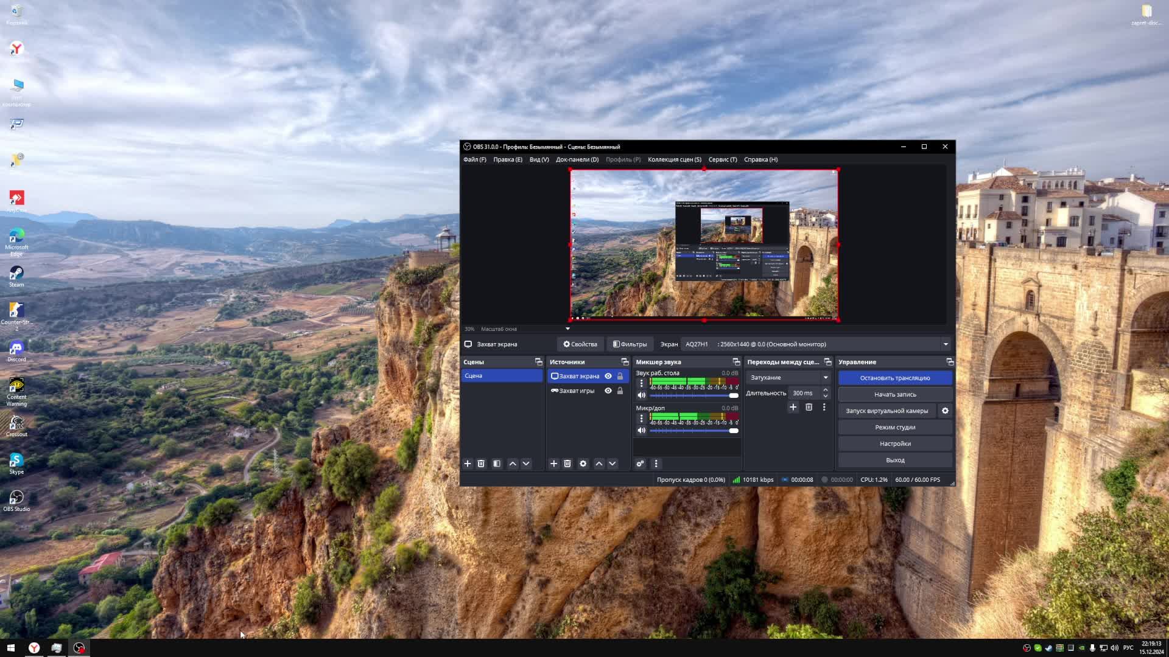Open the Вид menu
1169x657 pixels.
coord(539,159)
